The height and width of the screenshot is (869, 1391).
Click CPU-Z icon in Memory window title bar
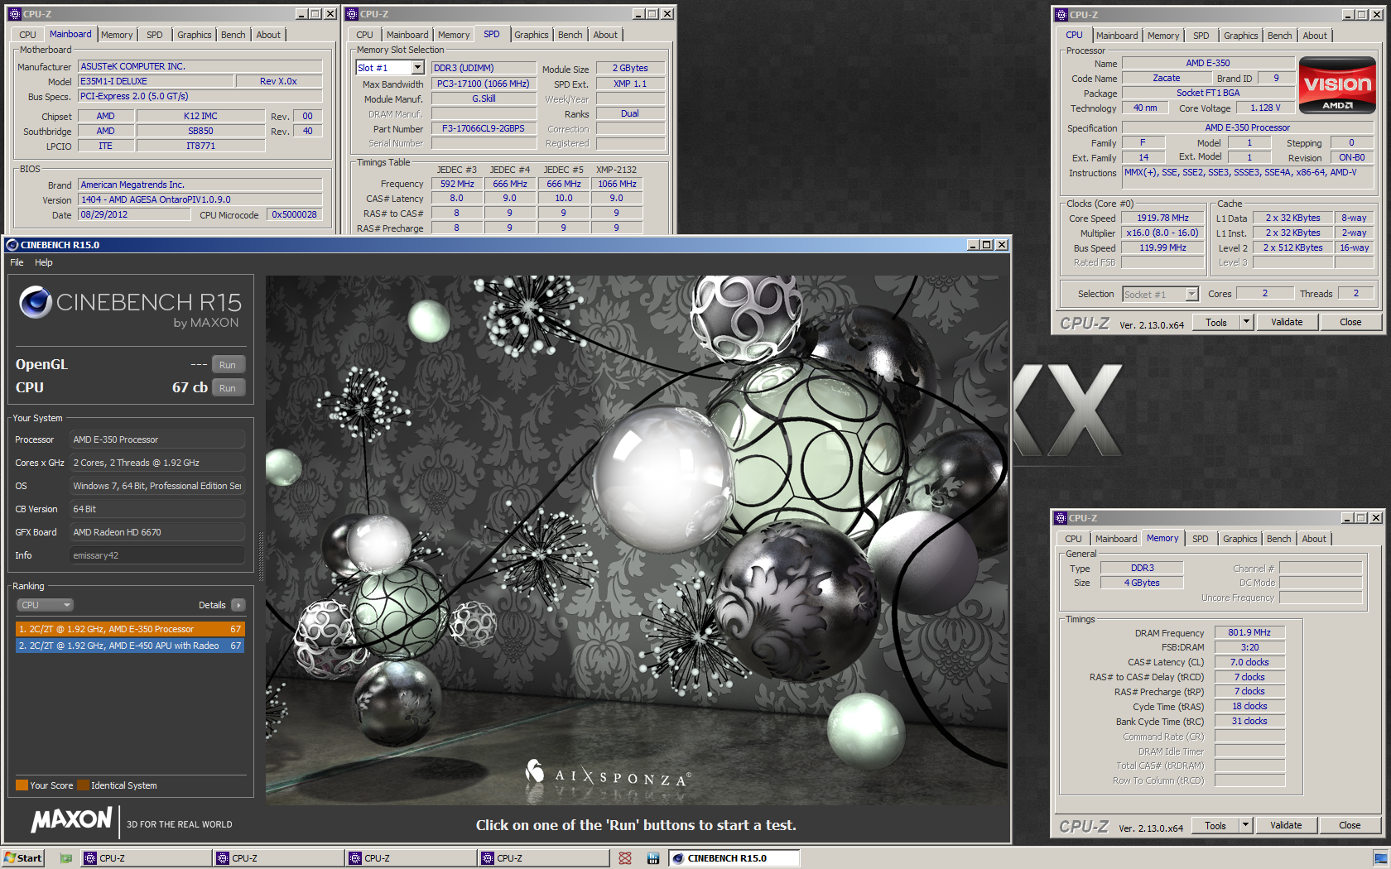point(1060,518)
